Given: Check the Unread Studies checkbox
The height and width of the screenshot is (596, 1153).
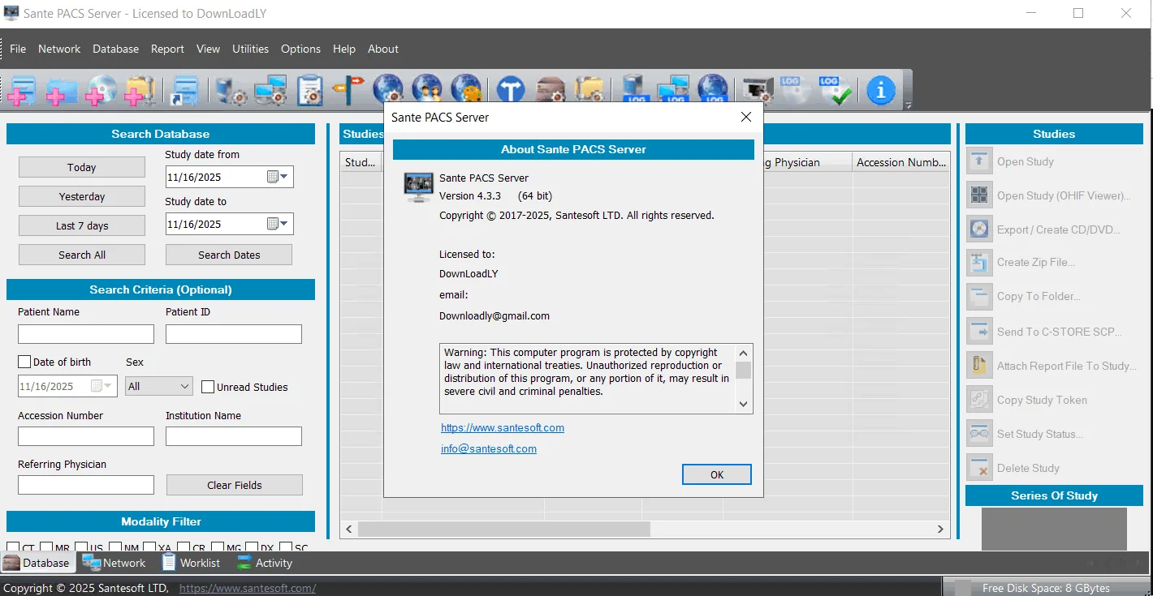Looking at the screenshot, I should pos(208,388).
